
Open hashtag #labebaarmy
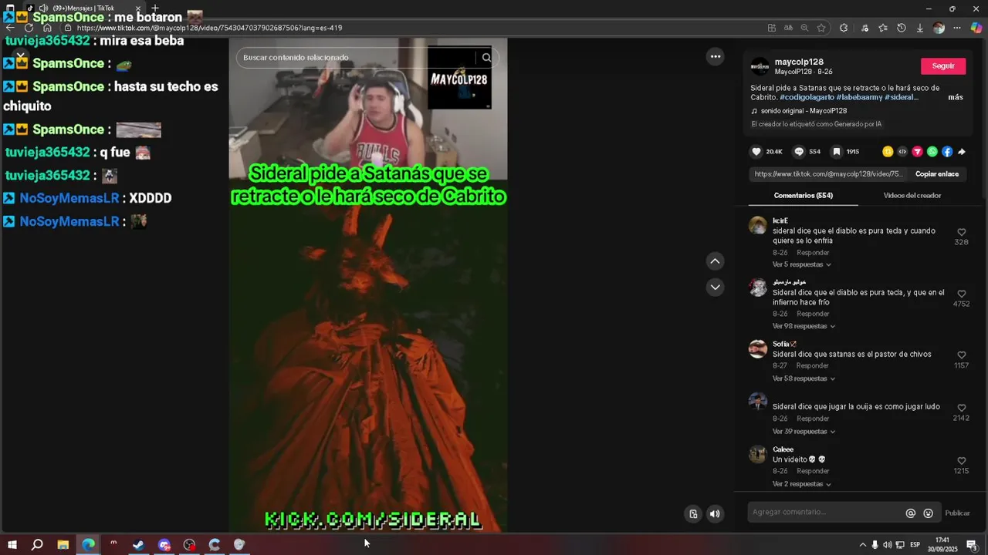(x=859, y=97)
